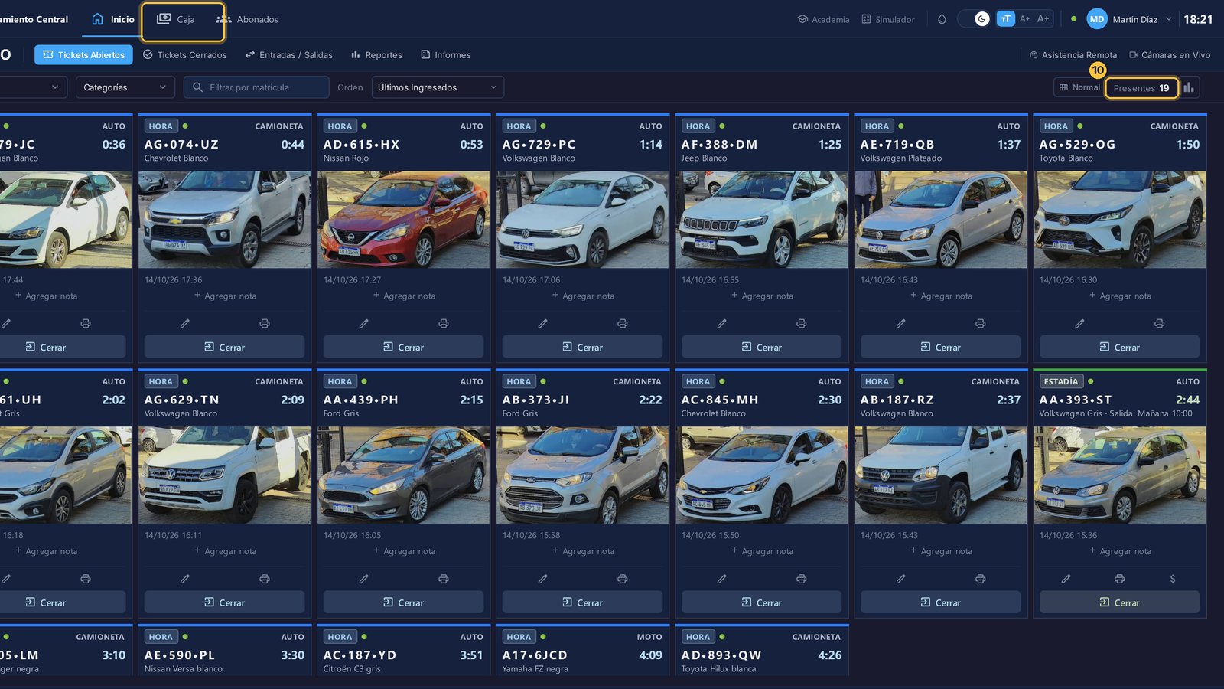This screenshot has width=1224, height=689.
Task: Add a note to AF•388•DM ticket
Action: point(762,296)
